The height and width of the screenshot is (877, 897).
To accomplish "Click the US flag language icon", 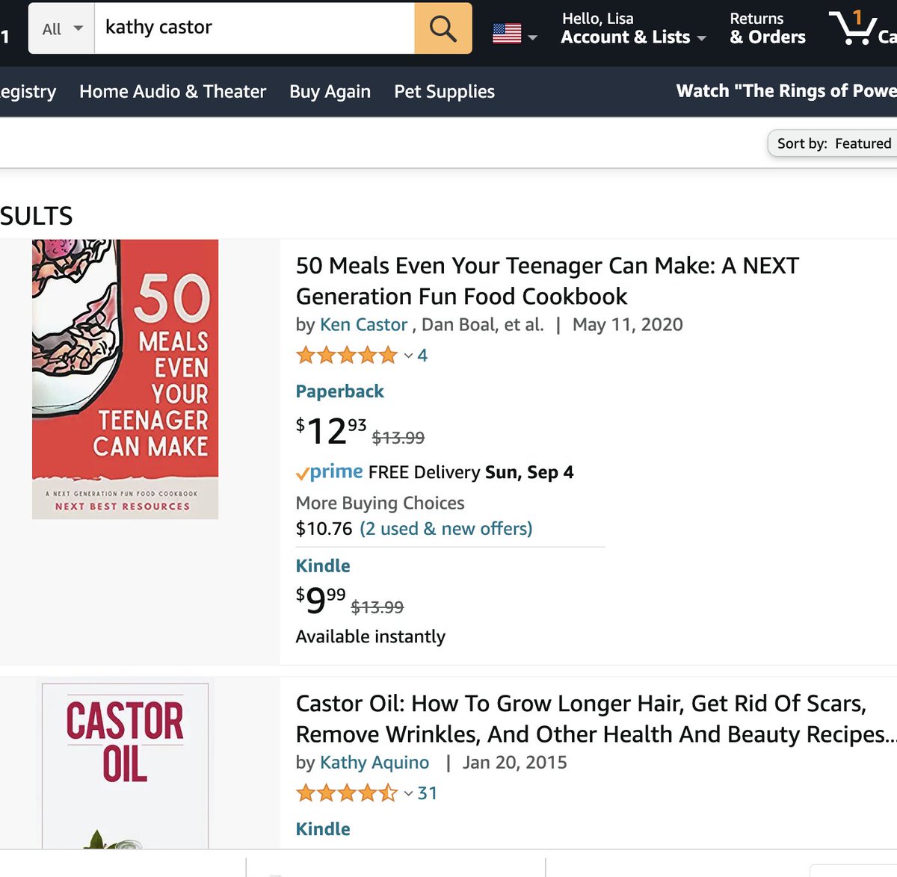I will [507, 34].
